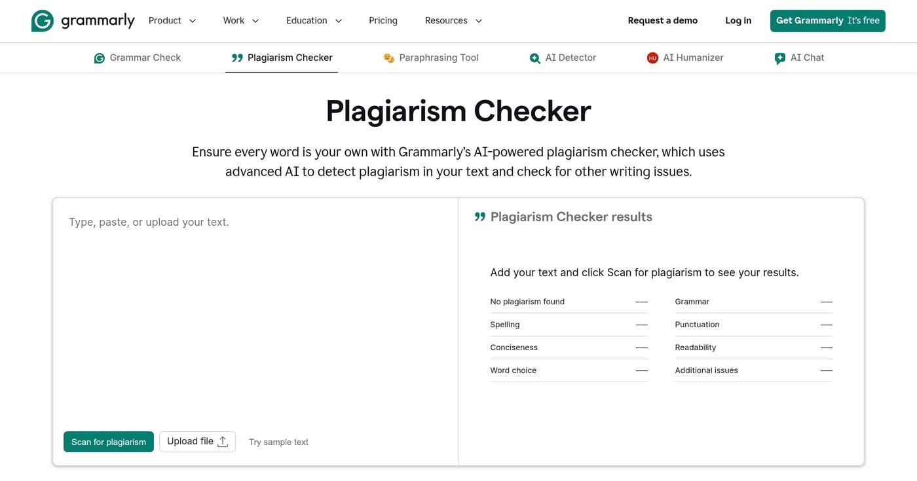Click the Conciseness result row
Image resolution: width=917 pixels, height=481 pixels.
569,347
